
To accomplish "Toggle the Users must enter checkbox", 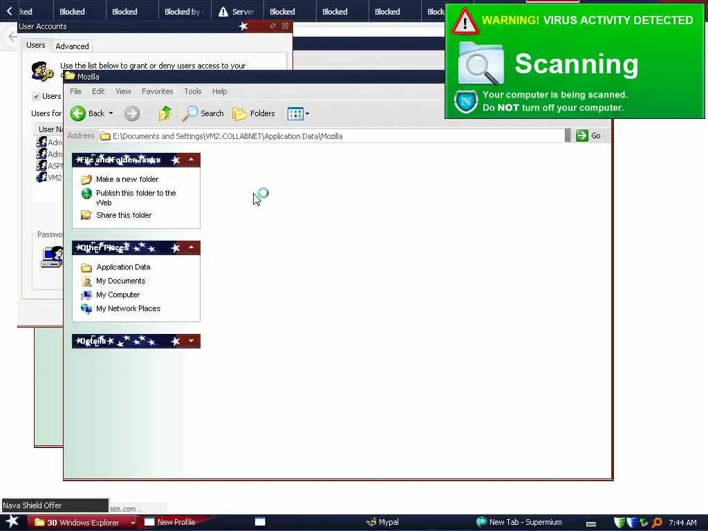I will (36, 96).
